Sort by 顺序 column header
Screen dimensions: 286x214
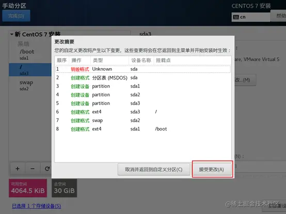(x=62, y=60)
